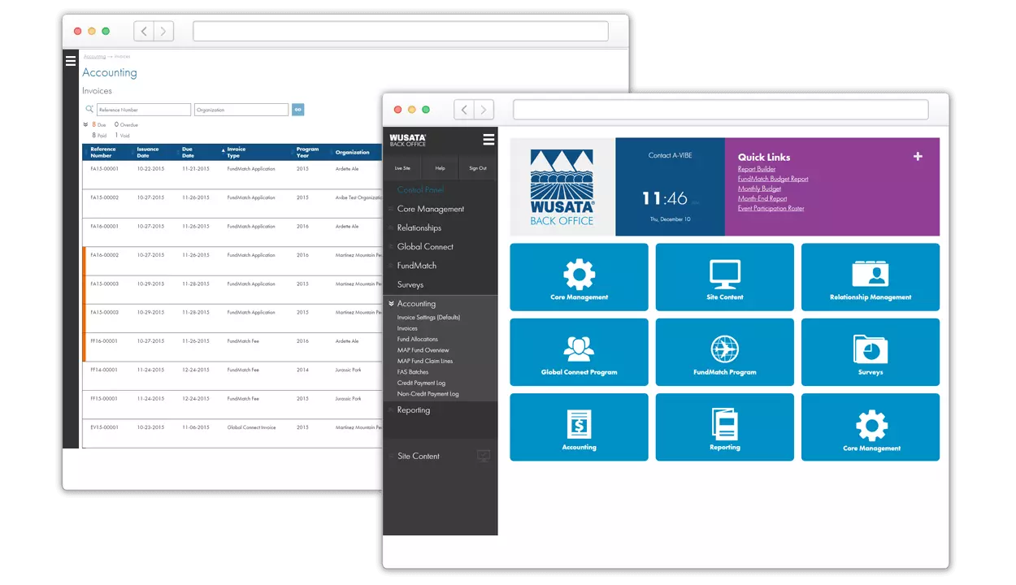Open the FundMatch Program globe tile

click(724, 352)
